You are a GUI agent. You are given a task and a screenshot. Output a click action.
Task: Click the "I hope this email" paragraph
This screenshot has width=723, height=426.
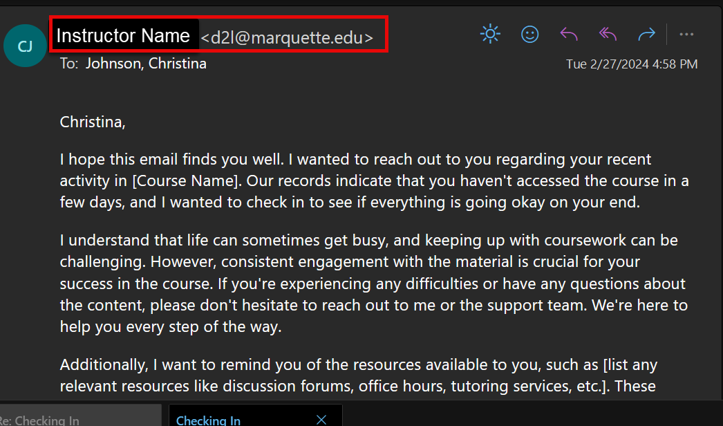[374, 181]
